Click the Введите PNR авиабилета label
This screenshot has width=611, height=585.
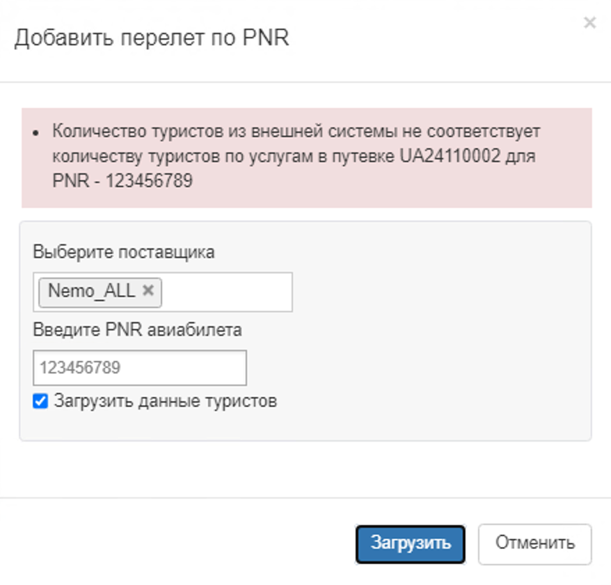coord(137,330)
